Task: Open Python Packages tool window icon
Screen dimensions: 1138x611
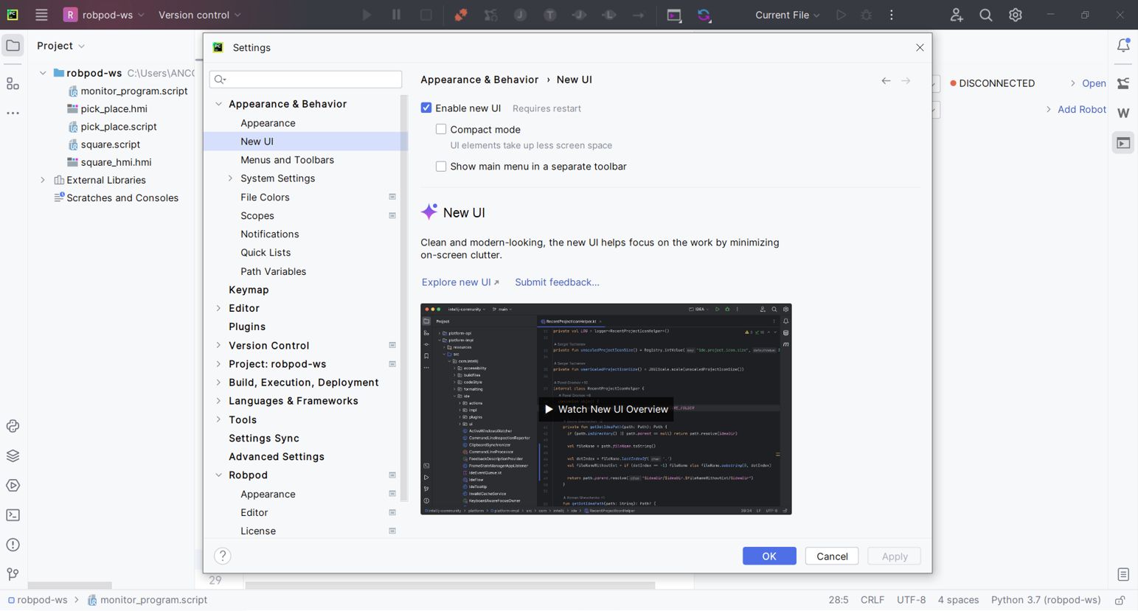Action: [13, 456]
